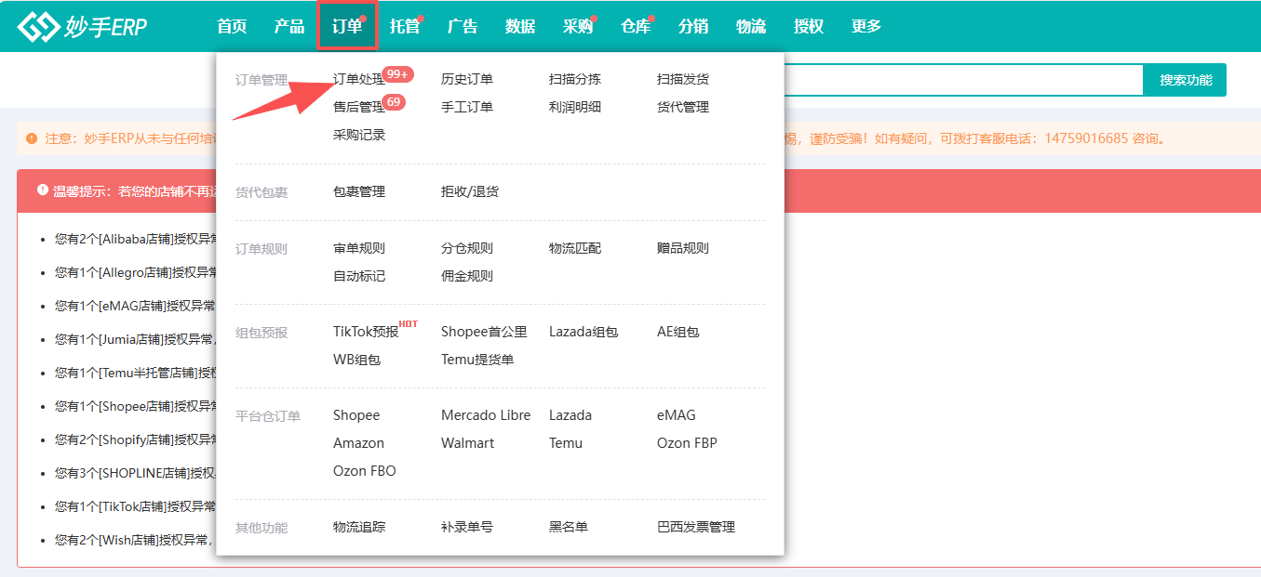Open Lazada platform warehouse orders
Viewport: 1261px width, 577px height.
click(570, 416)
